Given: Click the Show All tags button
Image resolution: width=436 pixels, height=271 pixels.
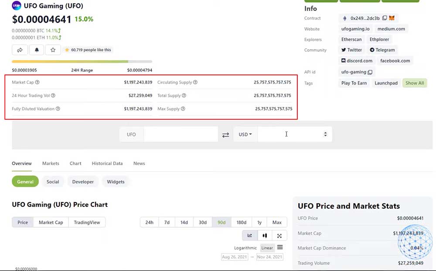Looking at the screenshot, I should pyautogui.click(x=415, y=83).
